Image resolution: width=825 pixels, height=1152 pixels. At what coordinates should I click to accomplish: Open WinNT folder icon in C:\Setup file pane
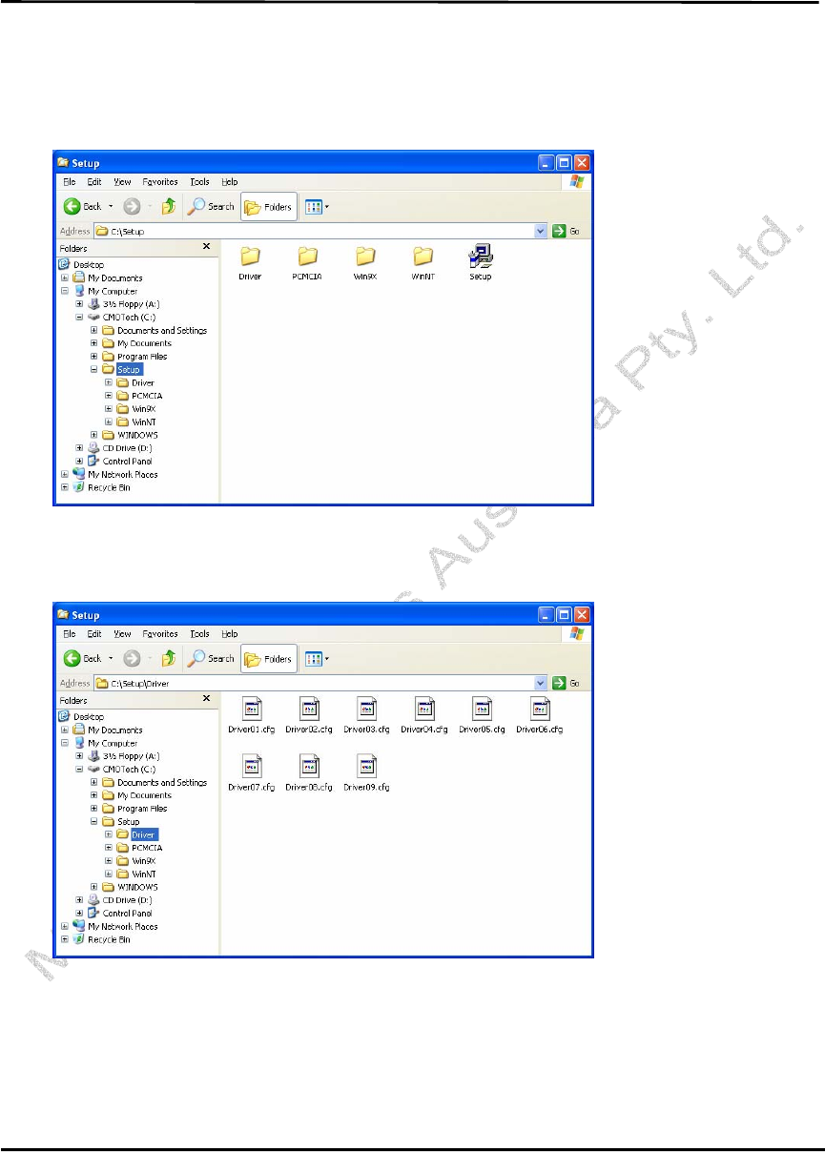click(423, 257)
